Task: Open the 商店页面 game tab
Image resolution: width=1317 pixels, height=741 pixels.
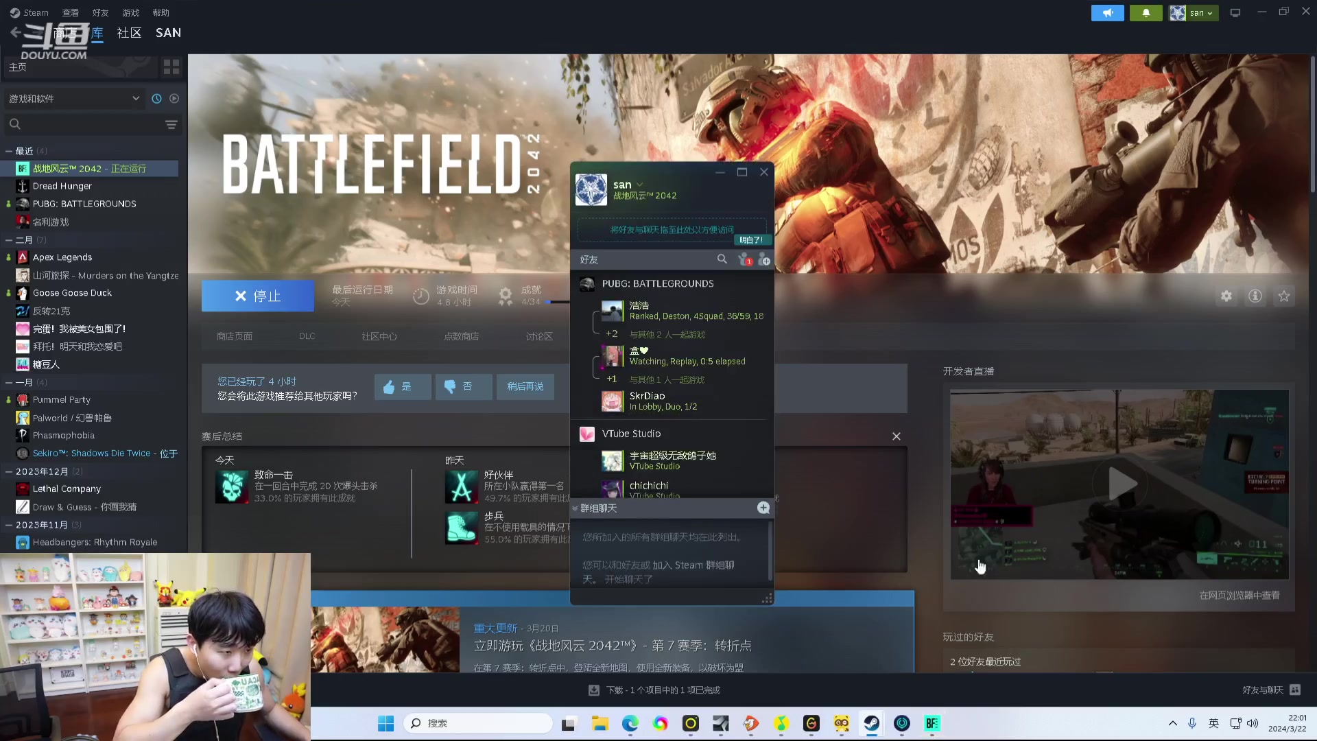Action: 235,336
